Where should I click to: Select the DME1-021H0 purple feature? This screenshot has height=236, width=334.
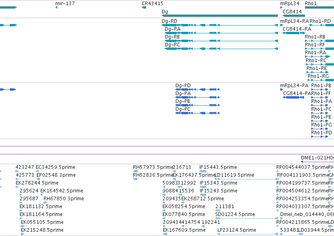pos(318,162)
